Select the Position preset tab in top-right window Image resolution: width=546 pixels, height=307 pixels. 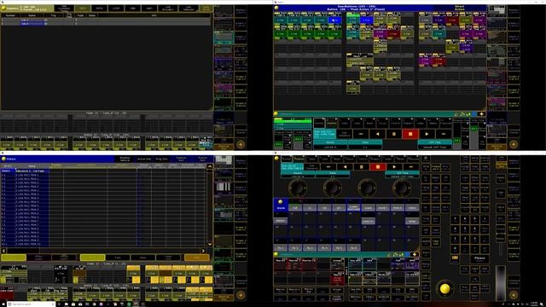click(332, 123)
